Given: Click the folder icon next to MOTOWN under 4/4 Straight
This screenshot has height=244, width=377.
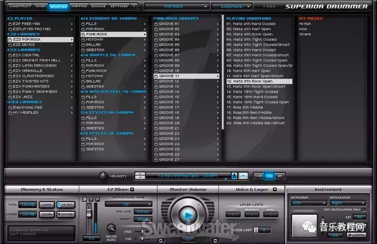Looking at the screenshot, I should (x=83, y=39).
